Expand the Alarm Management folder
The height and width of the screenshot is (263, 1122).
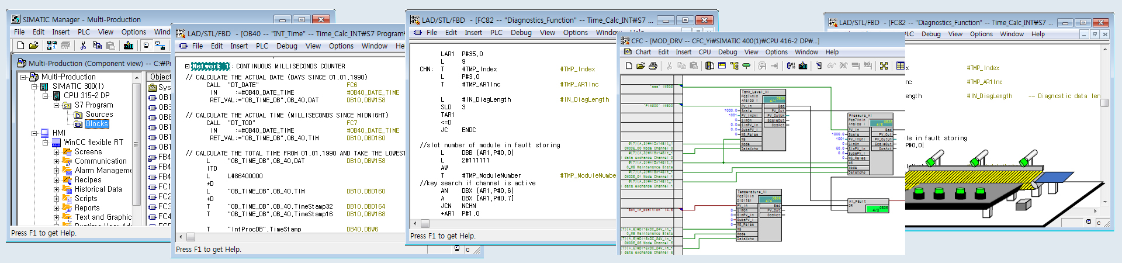(x=57, y=171)
